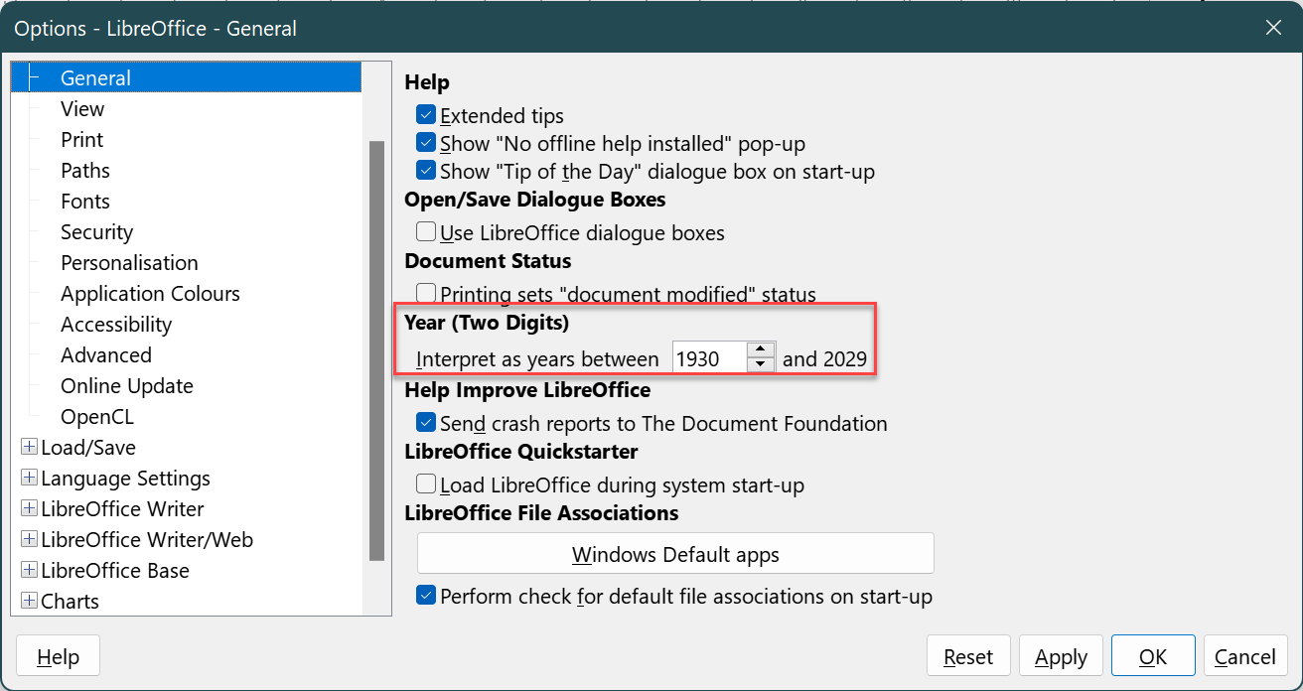This screenshot has width=1303, height=691.
Task: Confirm with the OK button
Action: tap(1153, 657)
